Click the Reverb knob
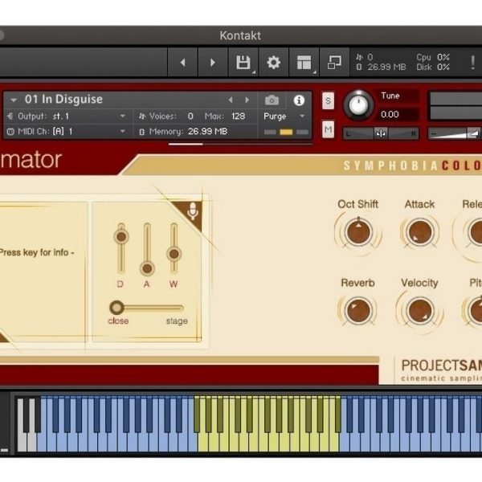482x482 pixels. click(358, 310)
